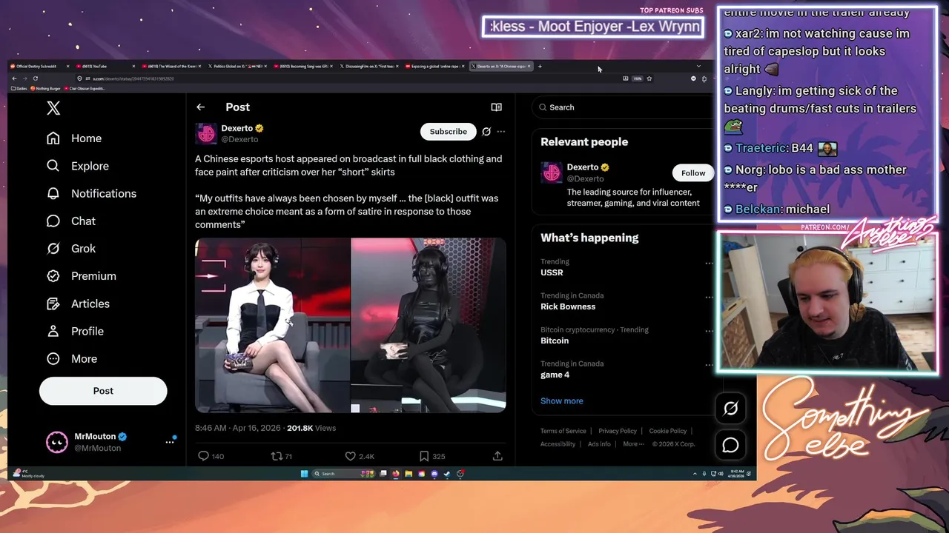Open more options for USSR trend
949x533 pixels.
[x=709, y=263]
